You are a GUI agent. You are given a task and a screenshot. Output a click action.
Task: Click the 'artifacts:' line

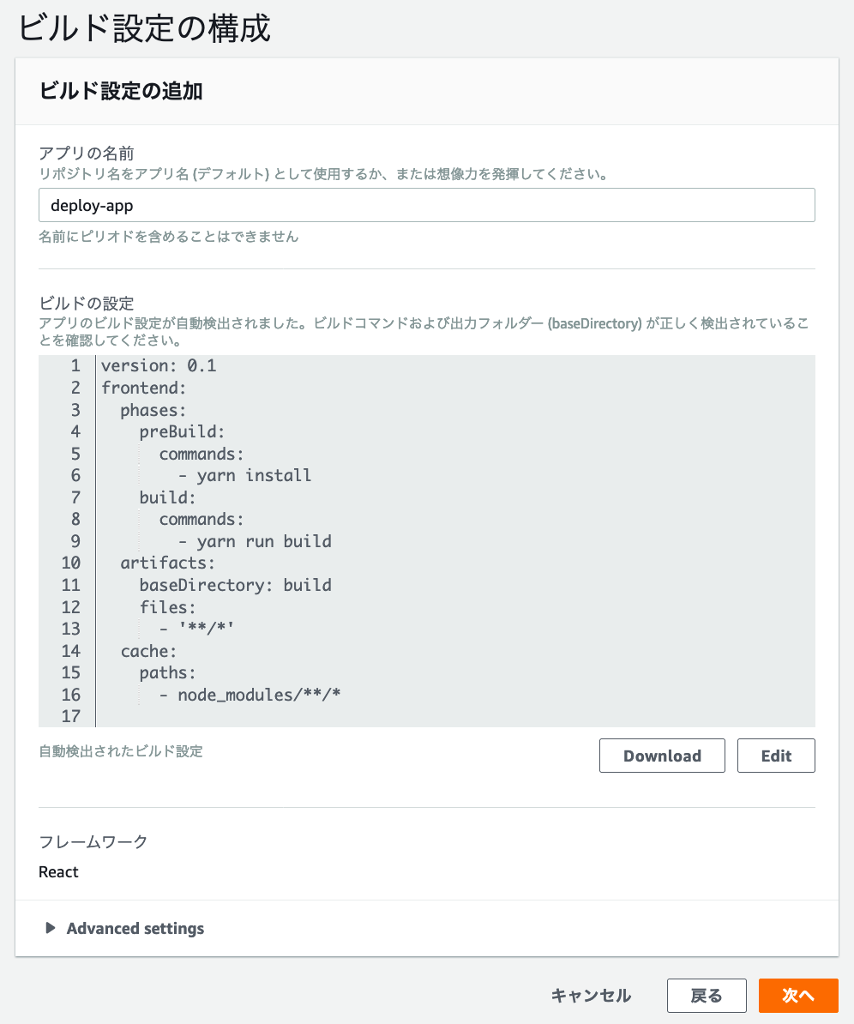[168, 563]
